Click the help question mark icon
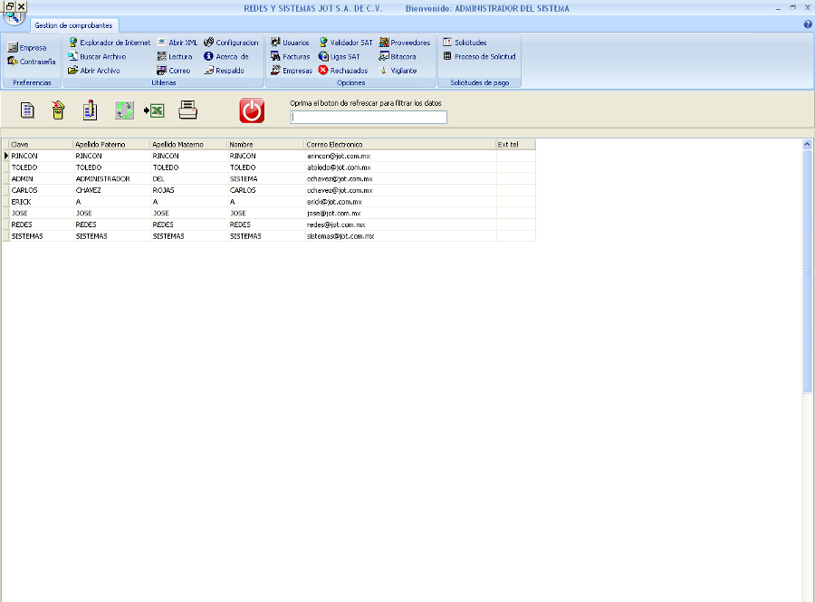This screenshot has width=815, height=602. (x=807, y=24)
